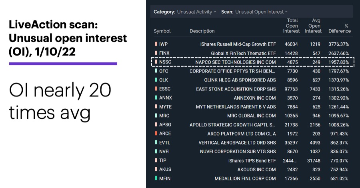This screenshot has height=188, width=360.
Task: Select the NAPCO SEC TECHNOLOGIES description
Action: 235,62
